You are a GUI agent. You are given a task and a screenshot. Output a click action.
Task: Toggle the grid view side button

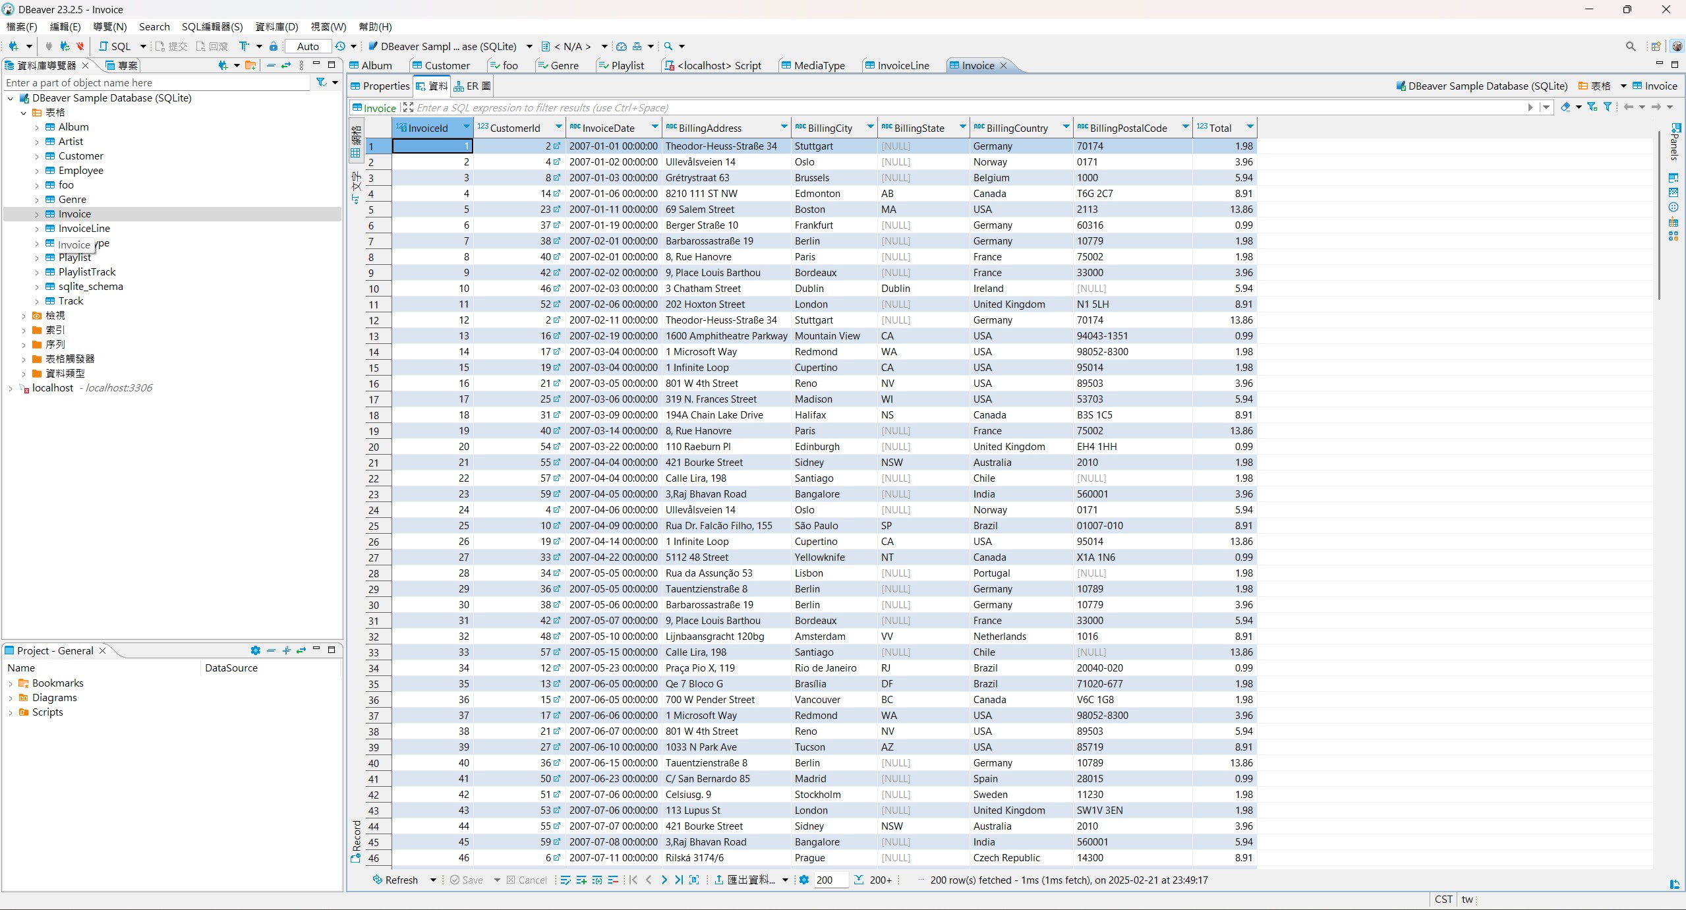pyautogui.click(x=356, y=141)
